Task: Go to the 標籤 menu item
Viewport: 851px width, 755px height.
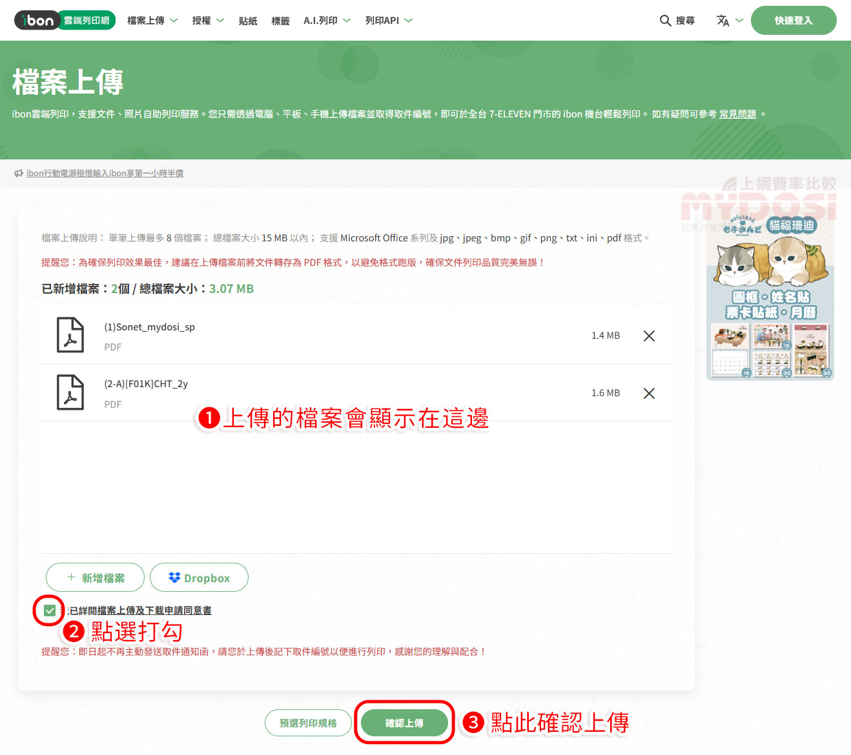Action: 280,21
